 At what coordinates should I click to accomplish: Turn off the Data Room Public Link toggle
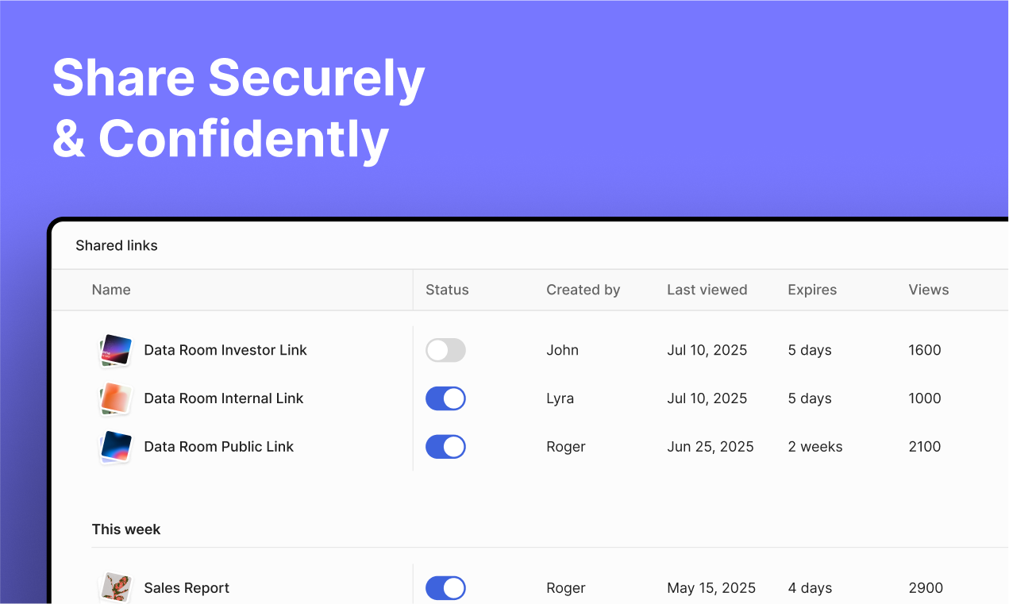tap(445, 447)
